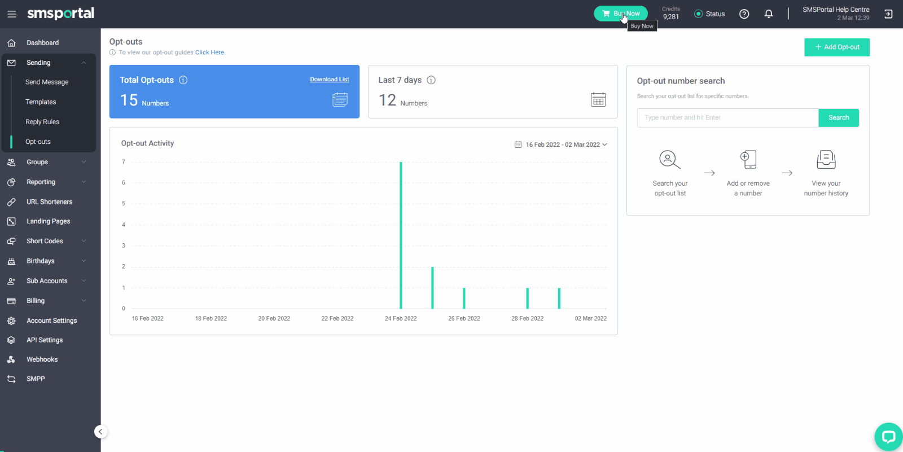
Task: Open Landing Pages menu item
Action: coord(49,222)
